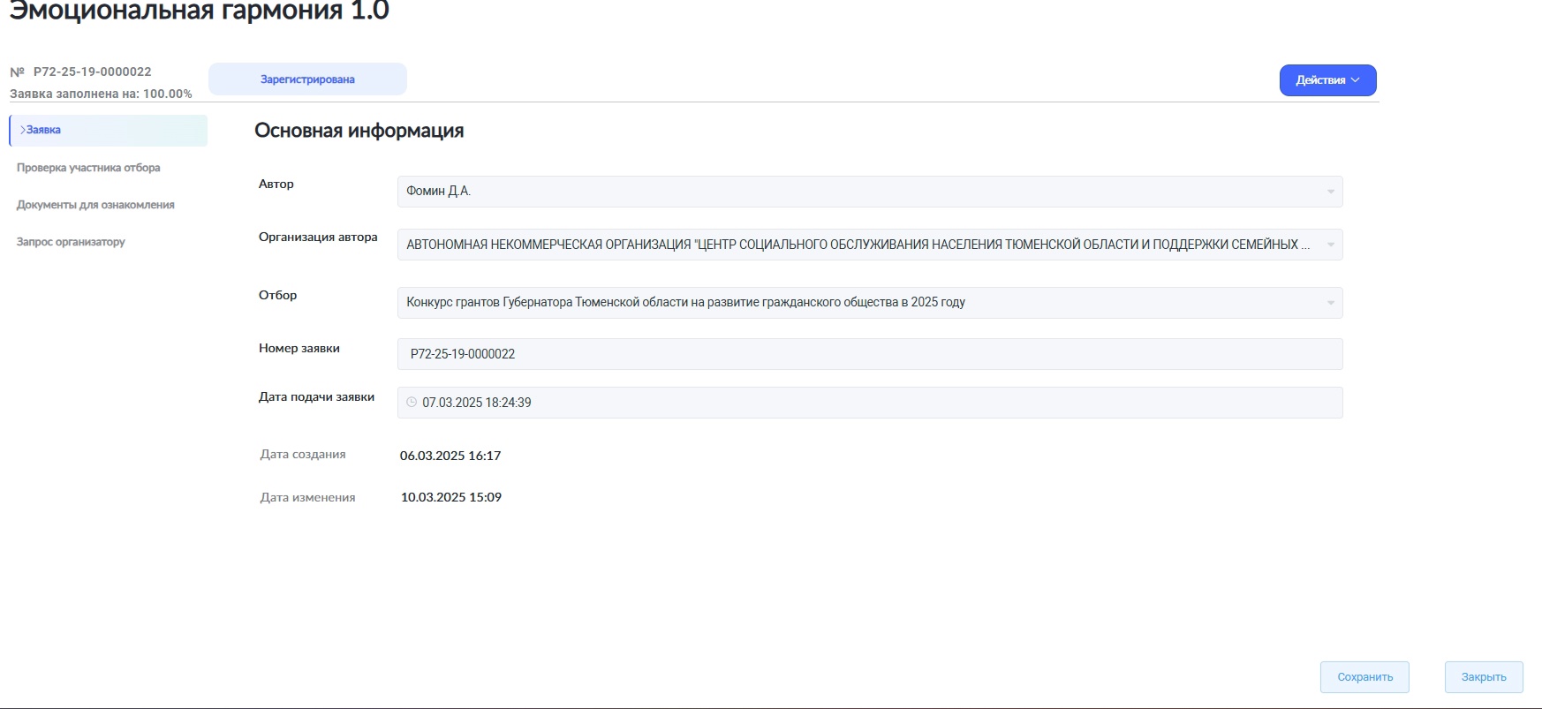The height and width of the screenshot is (709, 1542).
Task: Click the Зарегистрирована status badge
Action: coord(307,79)
